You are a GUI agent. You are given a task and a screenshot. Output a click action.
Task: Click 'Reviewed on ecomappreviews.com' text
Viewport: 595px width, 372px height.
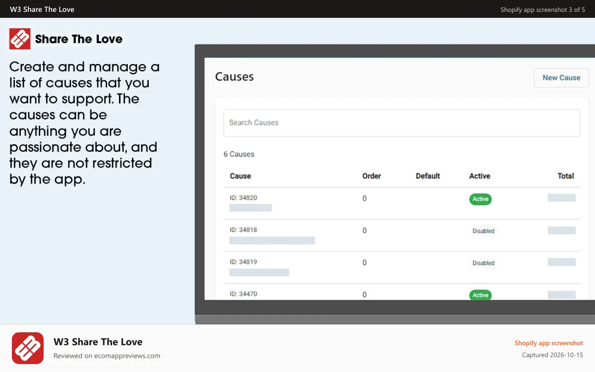107,356
